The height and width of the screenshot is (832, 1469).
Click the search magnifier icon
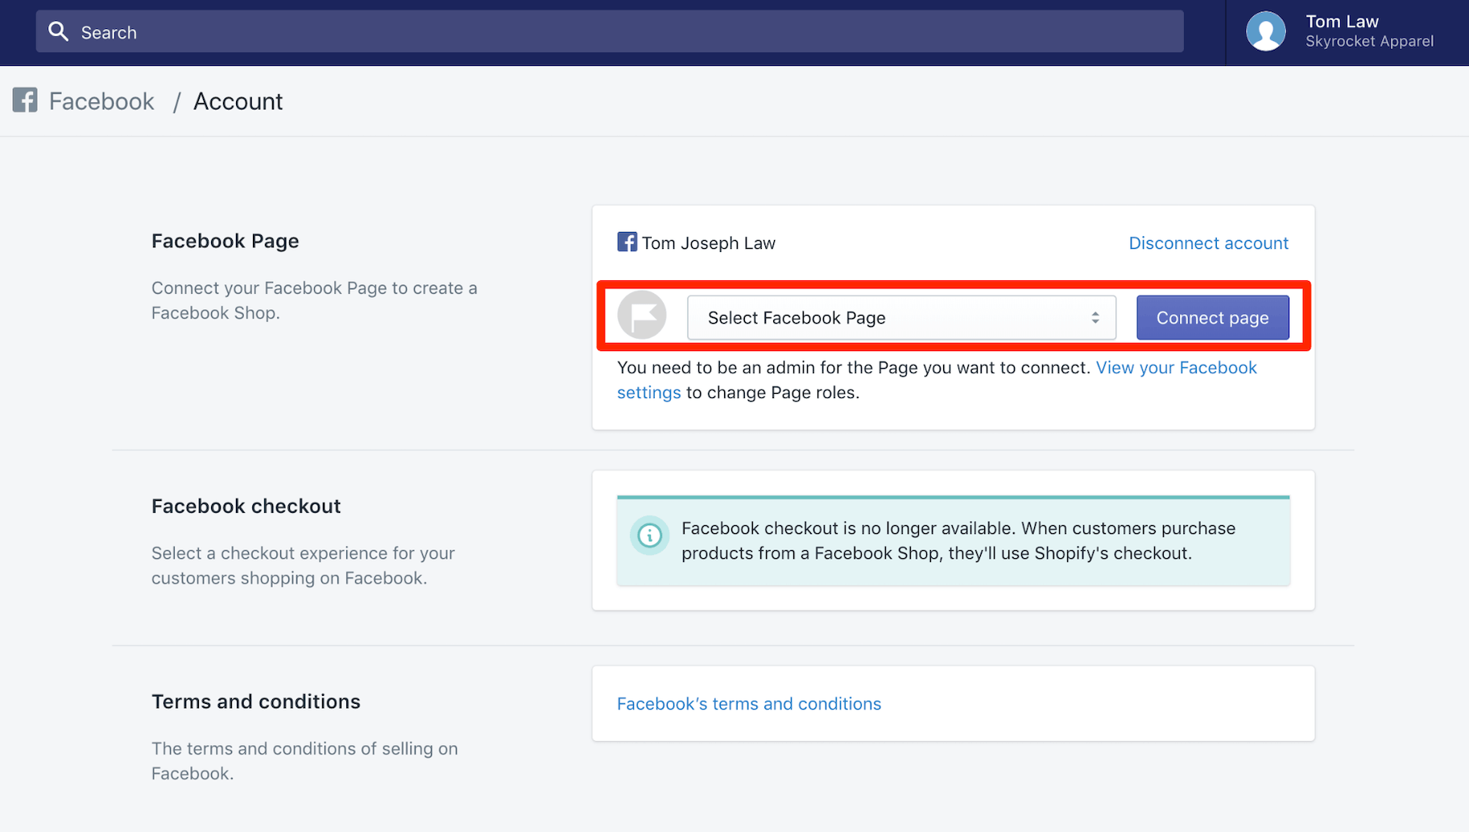59,31
